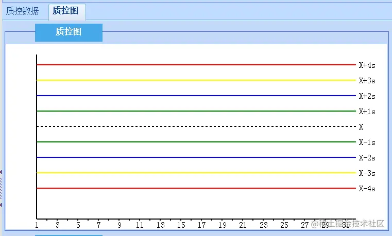The height and width of the screenshot is (236, 392).
Task: Click axis tick label 5
Action: coord(78,225)
